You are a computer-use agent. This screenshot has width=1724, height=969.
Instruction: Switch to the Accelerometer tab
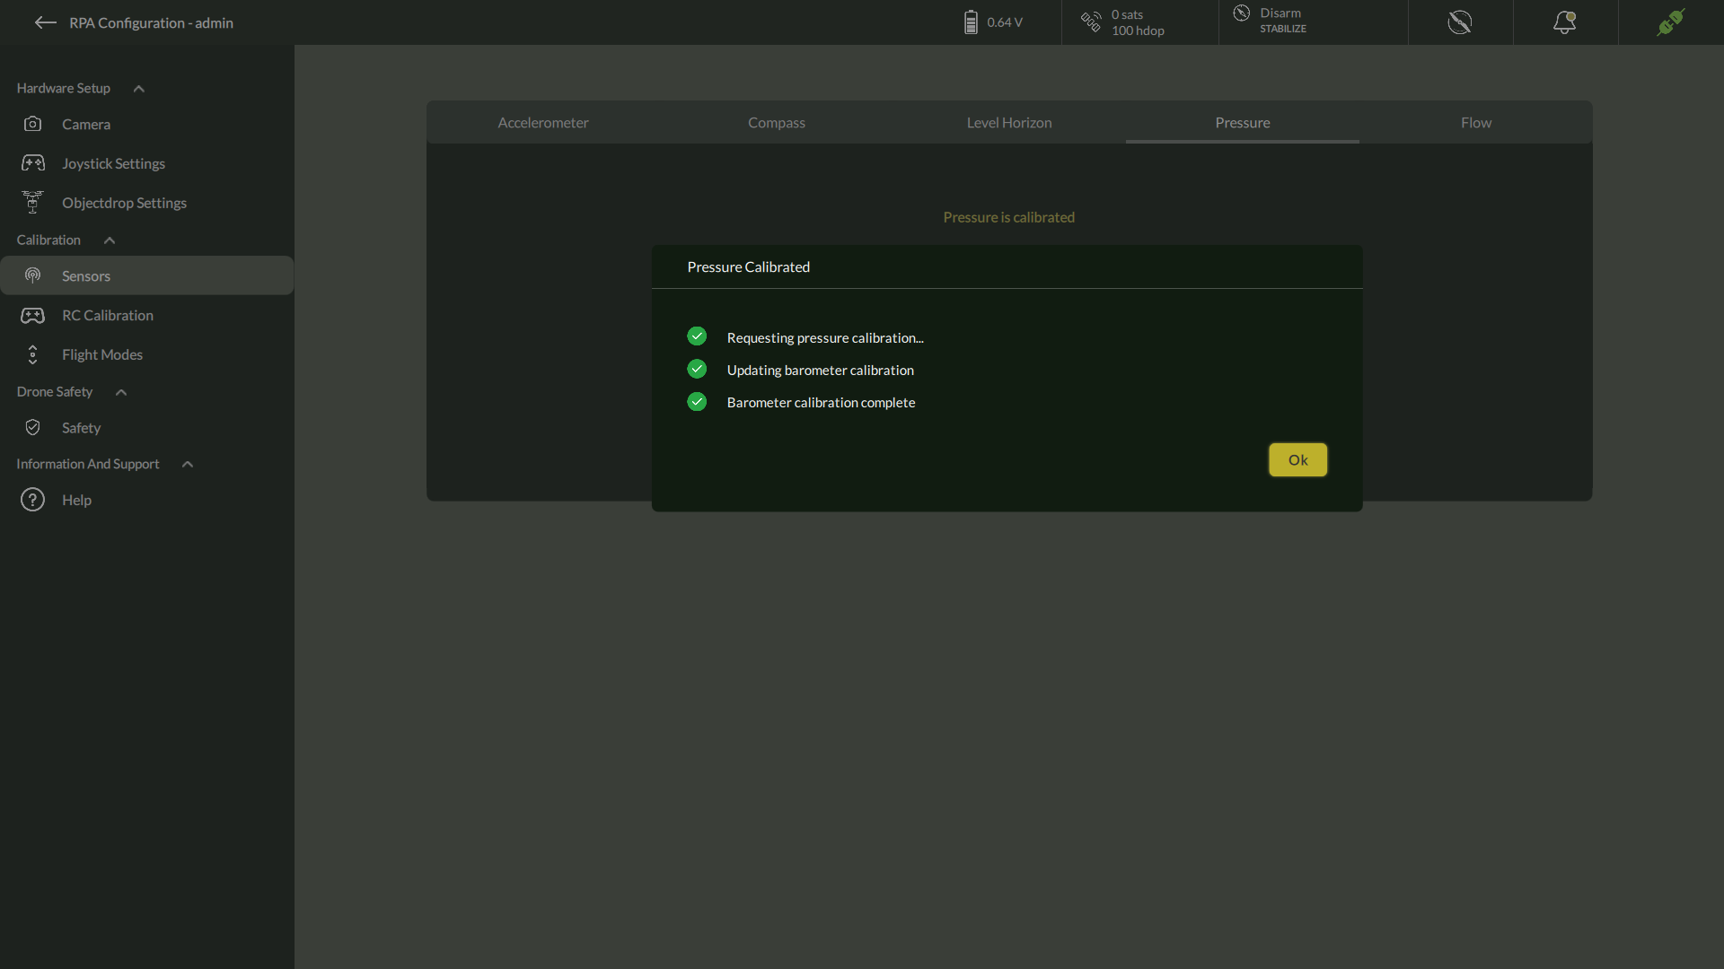coord(543,122)
